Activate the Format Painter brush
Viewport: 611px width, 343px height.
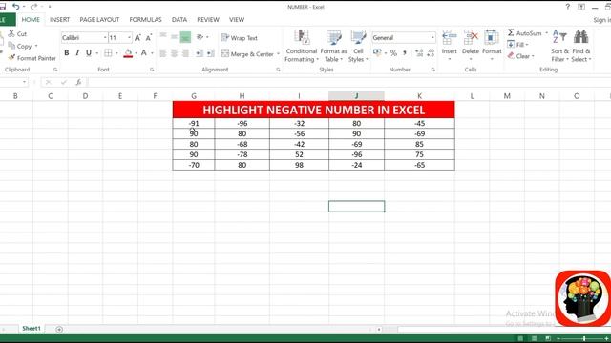click(x=11, y=58)
